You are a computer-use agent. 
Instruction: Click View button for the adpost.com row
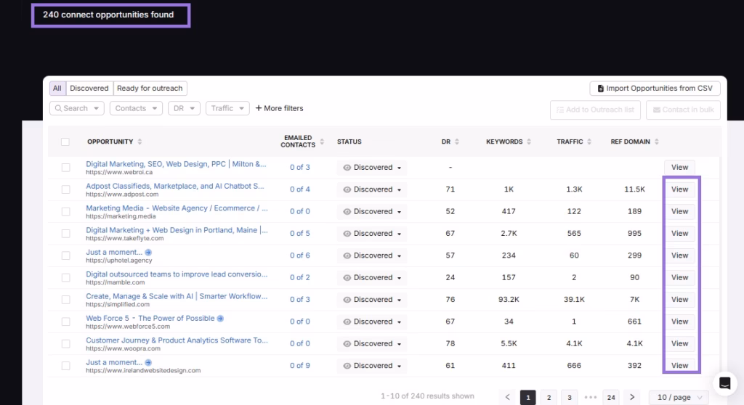(x=679, y=189)
